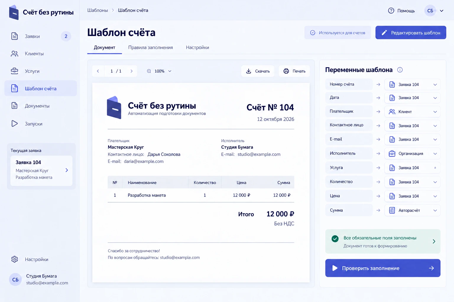Open the Заявки section icon in the sidebar

[x=14, y=36]
